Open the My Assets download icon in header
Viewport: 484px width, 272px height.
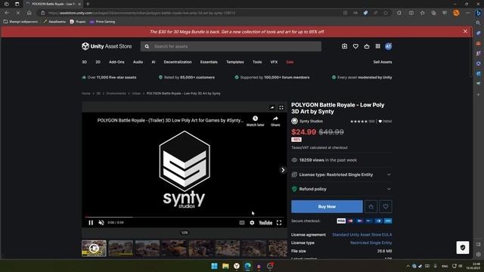(x=345, y=46)
